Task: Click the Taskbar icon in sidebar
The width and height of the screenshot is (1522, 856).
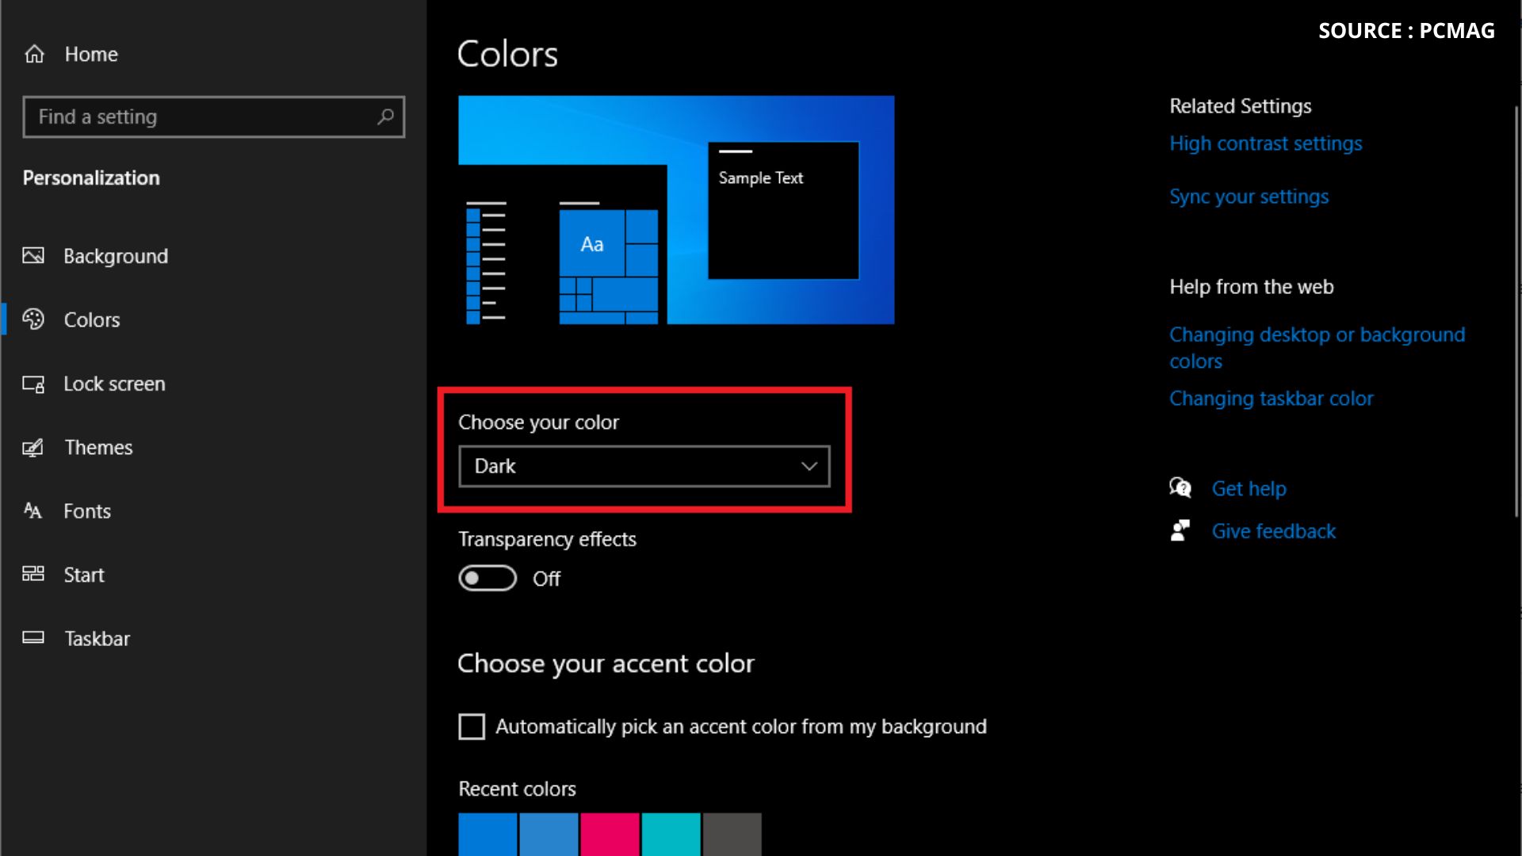Action: (33, 637)
